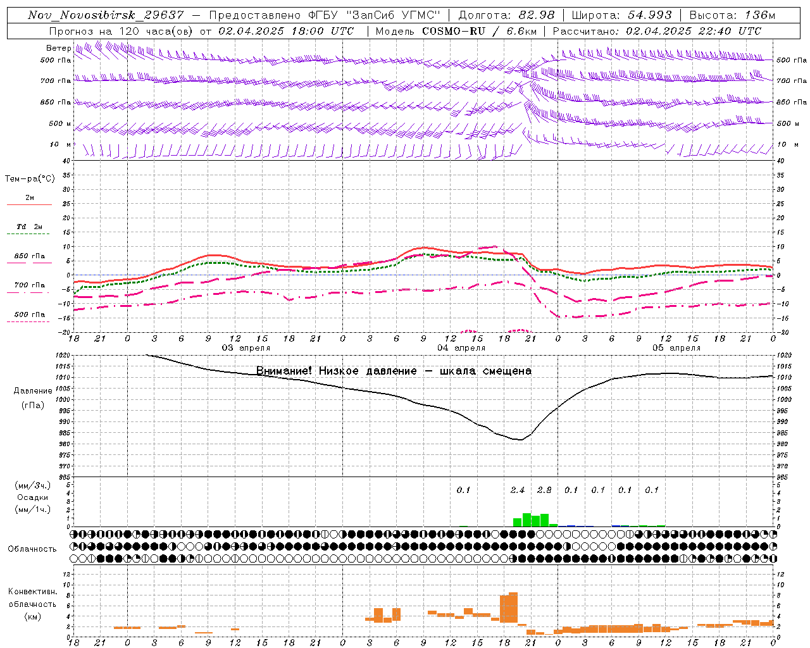Click the Конвективн. облачность (км) label
810x648 pixels.
click(32, 604)
